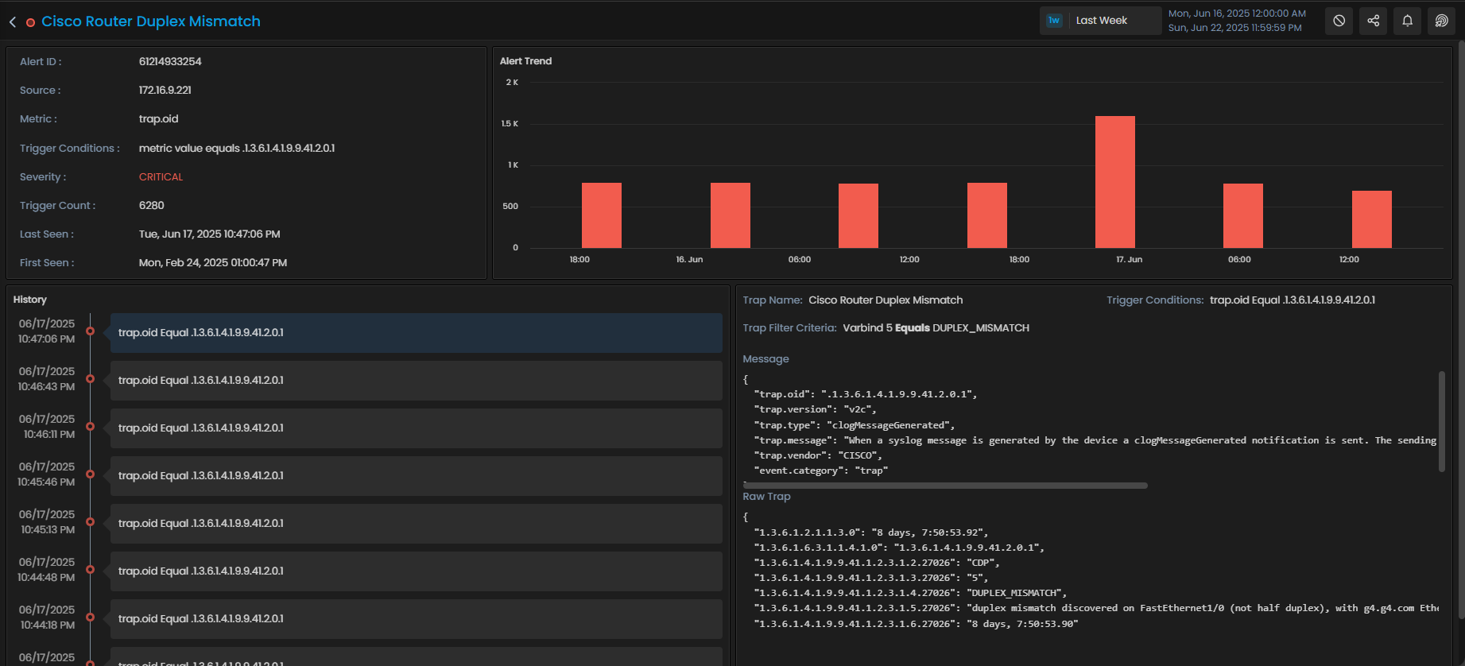
Task: Click the Trap Filter Criteria DUPLEX_MISMATCH text
Action: [981, 327]
